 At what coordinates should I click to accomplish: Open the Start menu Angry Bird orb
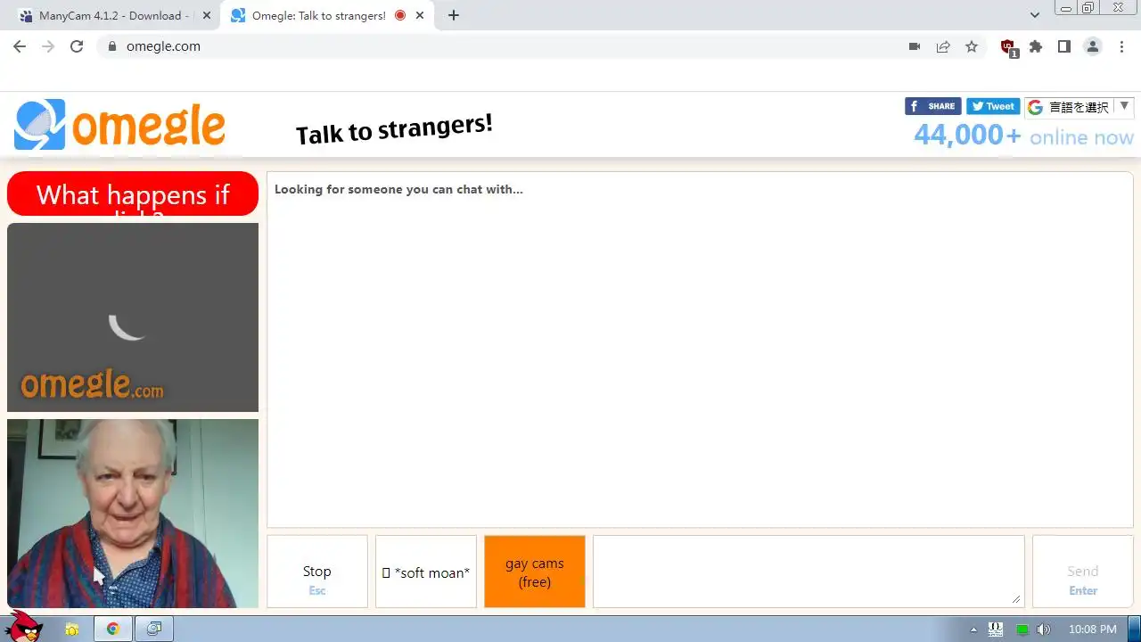24,627
